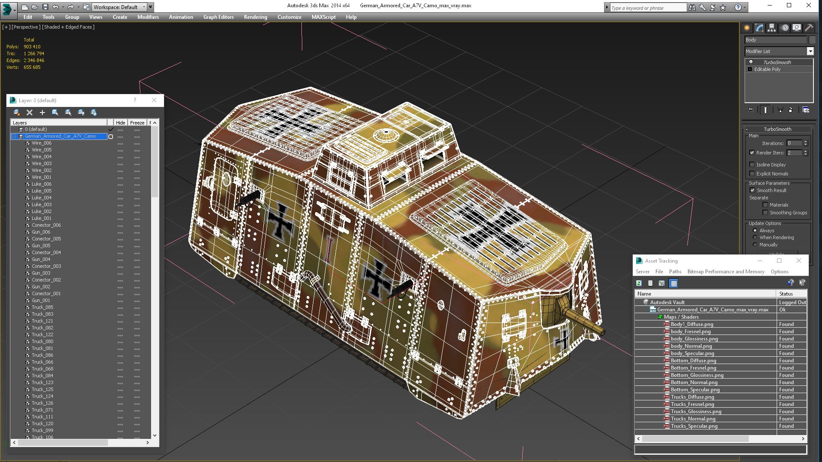Click Select Highlighted Objects and Layers icon

(x=55, y=113)
